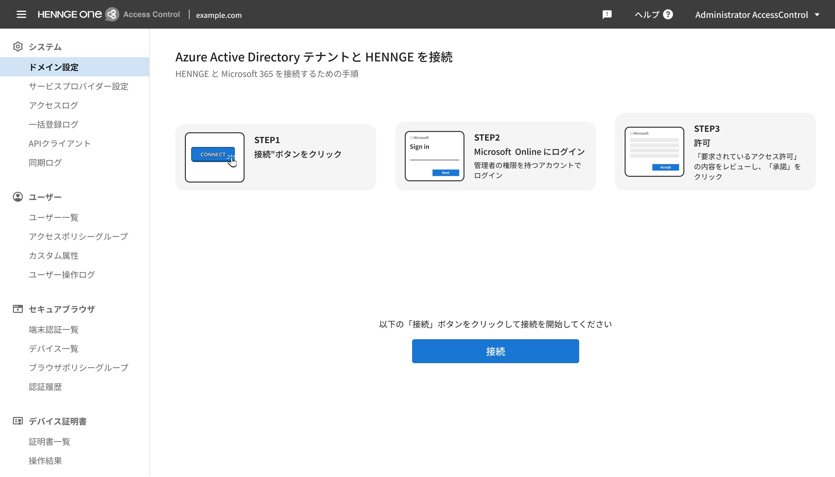Open 認証履歴 page
Image resolution: width=835 pixels, height=477 pixels.
pyautogui.click(x=45, y=387)
